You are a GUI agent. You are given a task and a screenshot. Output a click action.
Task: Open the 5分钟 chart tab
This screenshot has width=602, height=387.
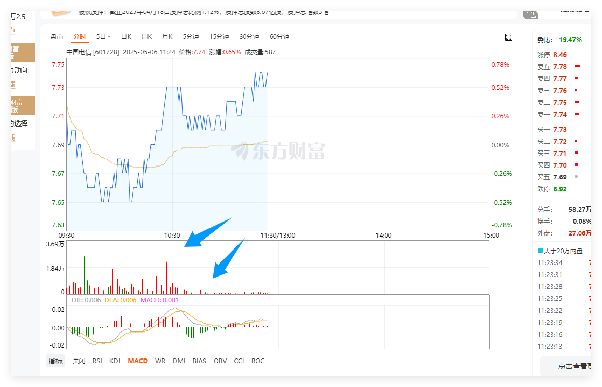[x=191, y=37]
